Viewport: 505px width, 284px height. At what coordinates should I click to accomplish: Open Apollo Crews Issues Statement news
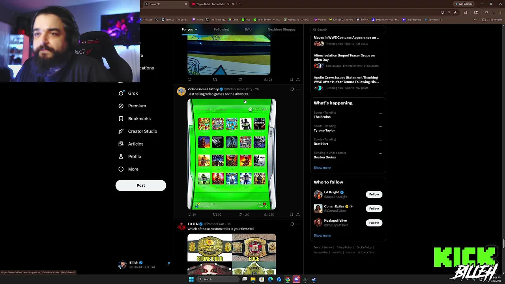click(x=346, y=80)
